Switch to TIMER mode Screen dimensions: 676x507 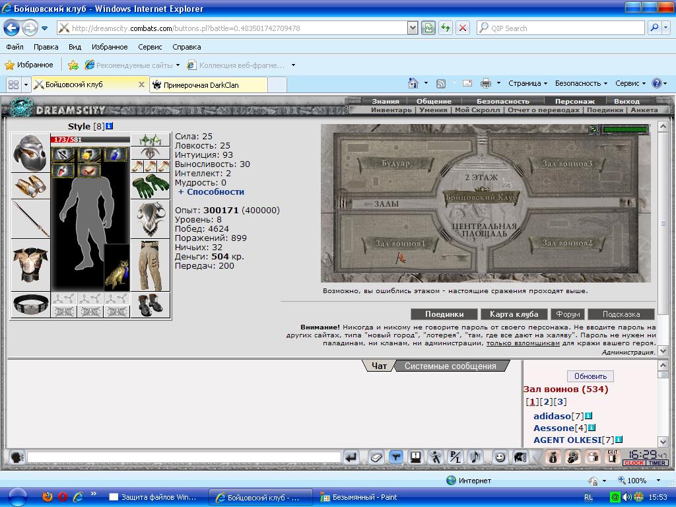point(657,463)
